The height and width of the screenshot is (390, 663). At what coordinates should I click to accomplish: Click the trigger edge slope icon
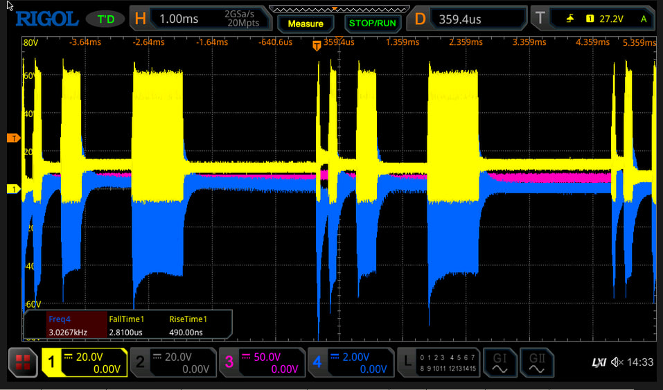pos(570,19)
